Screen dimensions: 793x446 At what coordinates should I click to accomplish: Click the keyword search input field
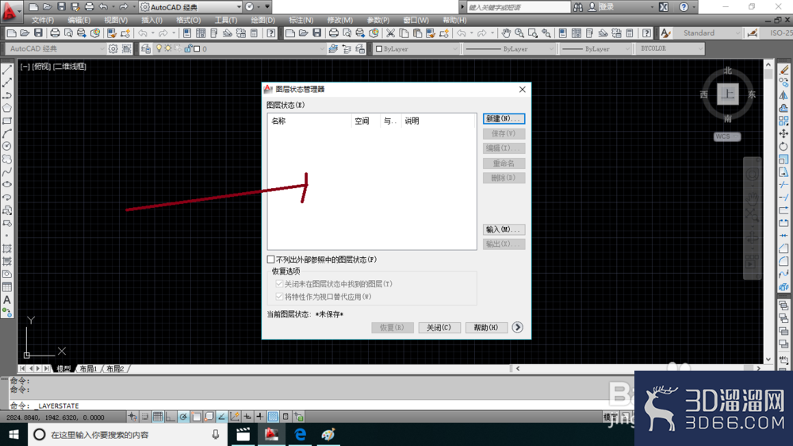pos(519,7)
